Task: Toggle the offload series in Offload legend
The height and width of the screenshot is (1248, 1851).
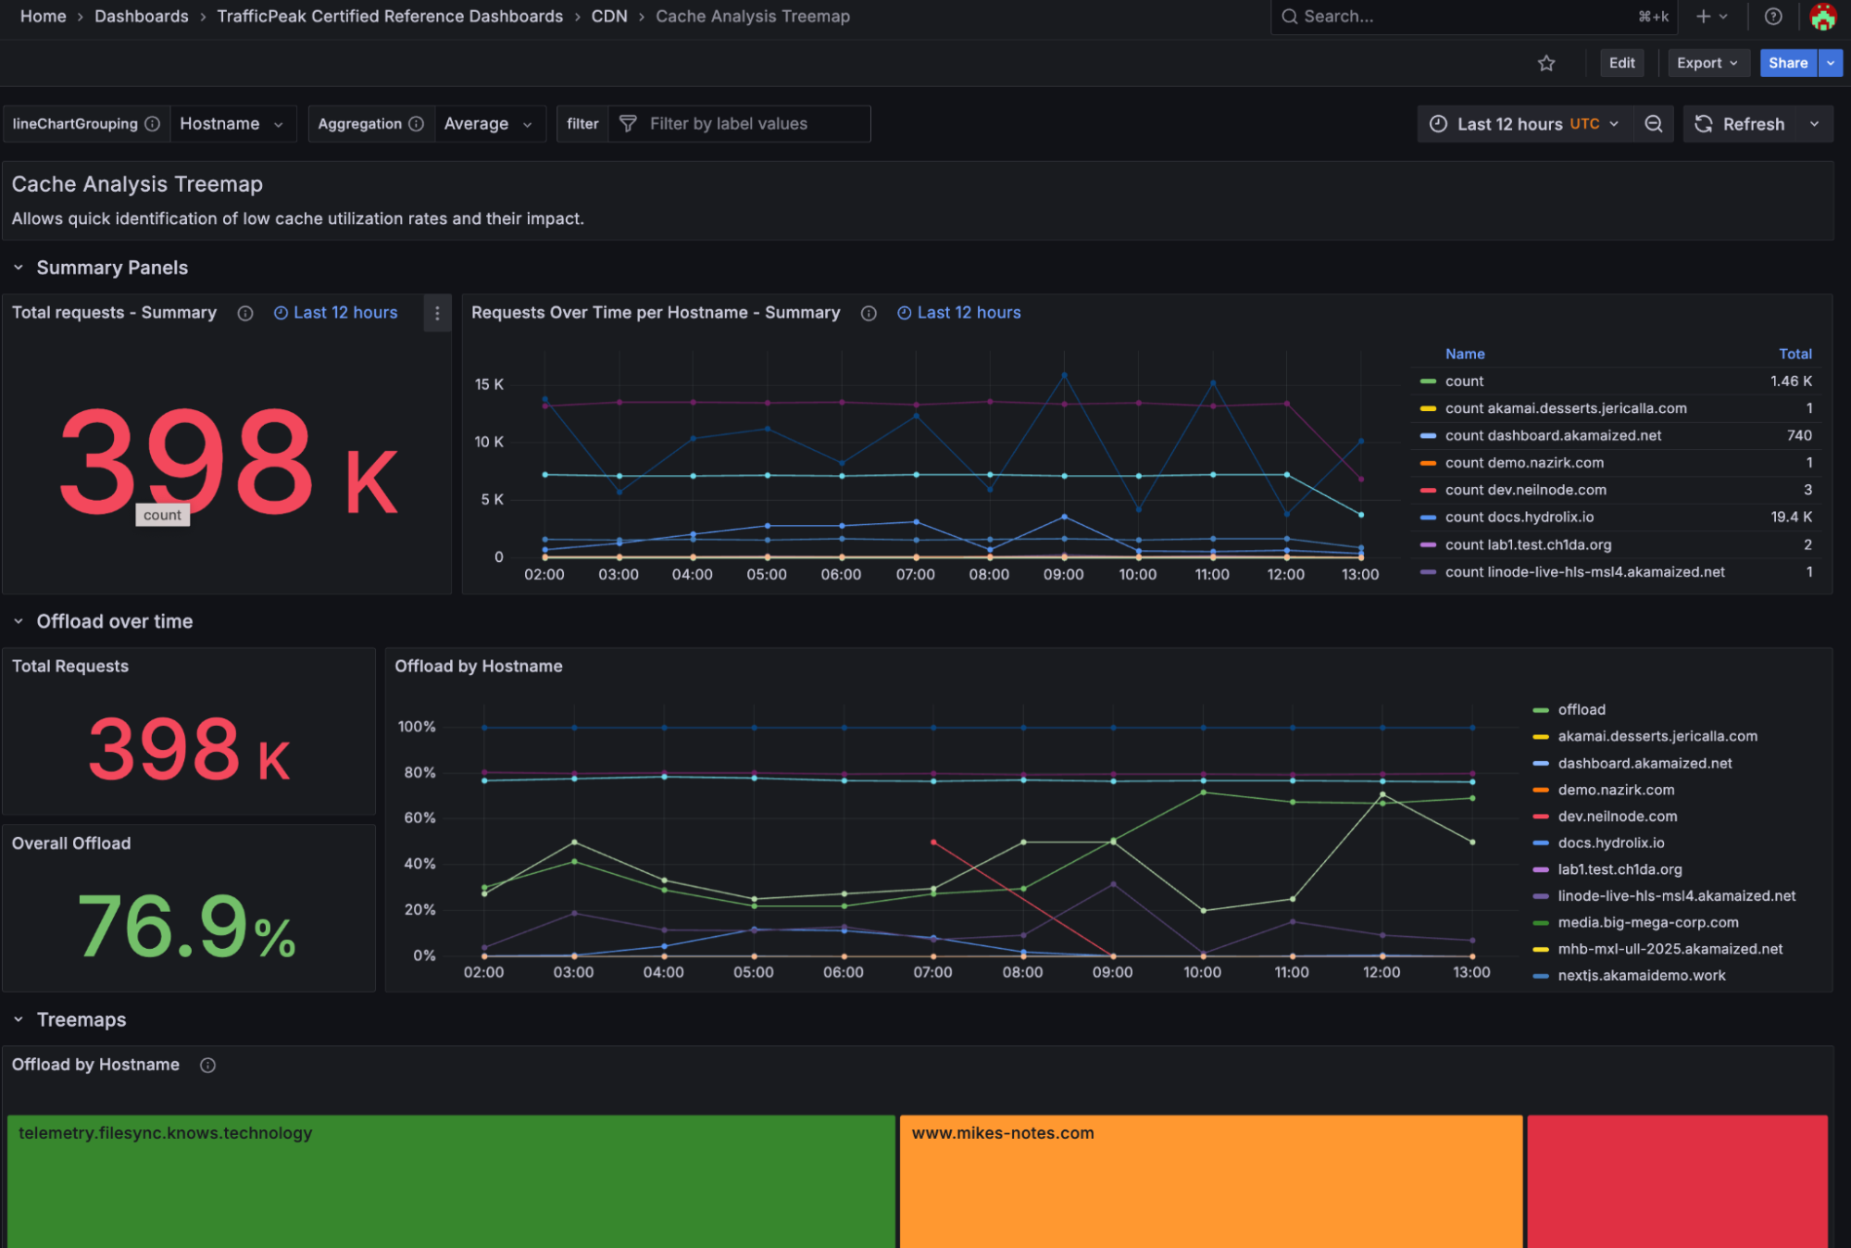Action: tap(1582, 709)
